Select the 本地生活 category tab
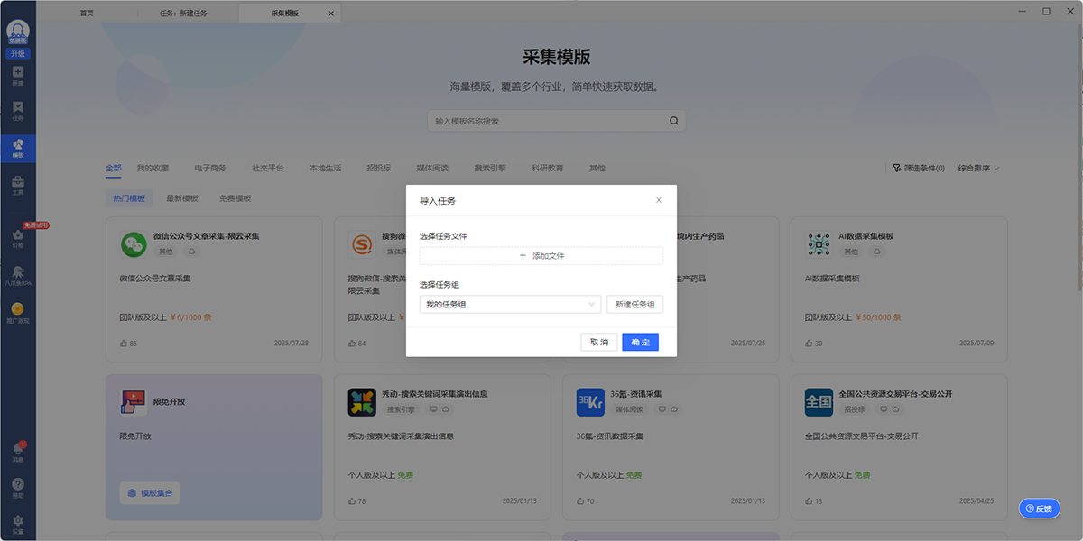This screenshot has width=1083, height=541. pos(325,169)
